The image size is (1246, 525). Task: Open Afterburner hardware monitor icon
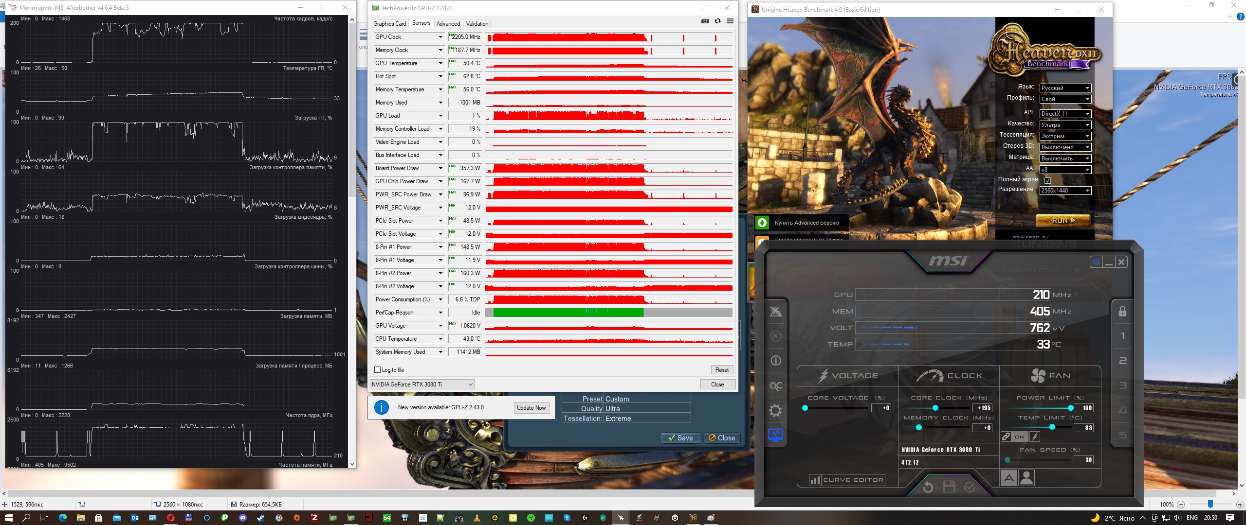775,435
